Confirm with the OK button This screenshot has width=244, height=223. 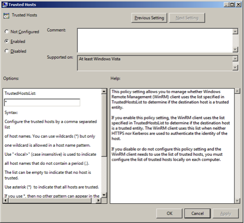[169, 213]
